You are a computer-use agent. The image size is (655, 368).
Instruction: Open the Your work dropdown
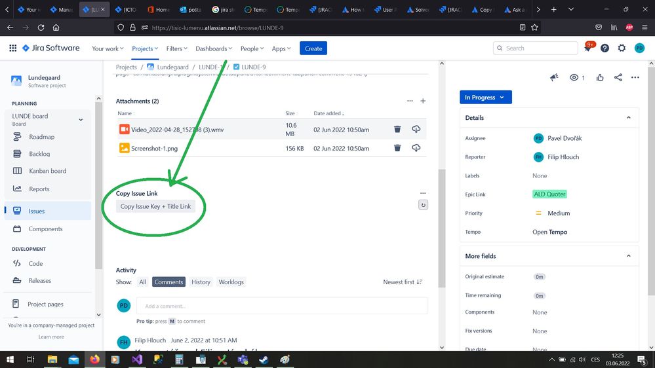(x=108, y=48)
